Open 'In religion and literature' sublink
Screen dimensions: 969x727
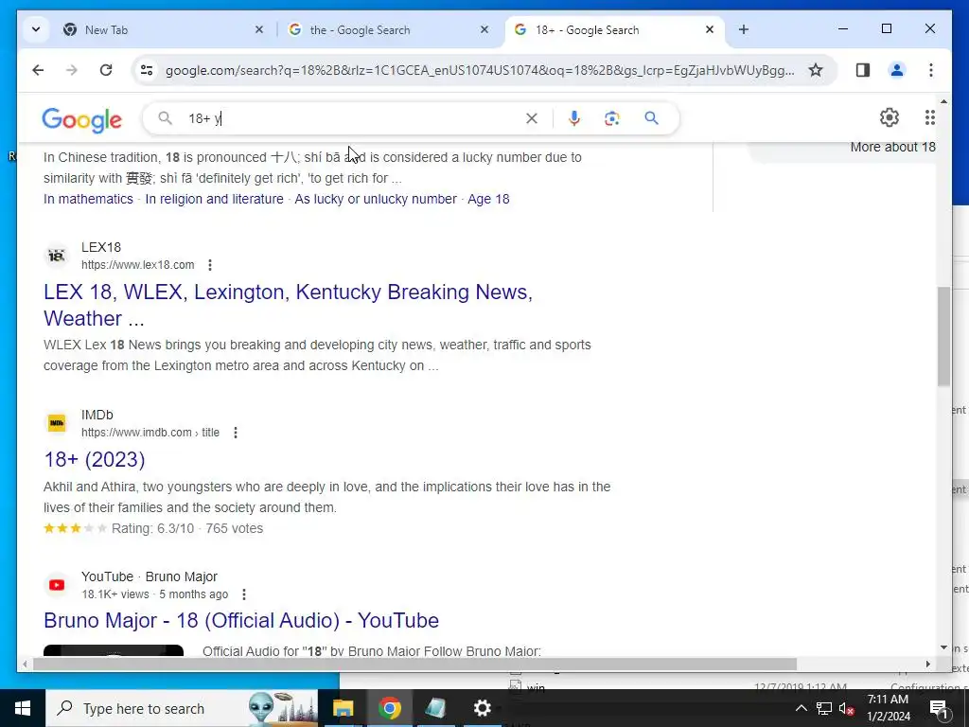point(214,199)
